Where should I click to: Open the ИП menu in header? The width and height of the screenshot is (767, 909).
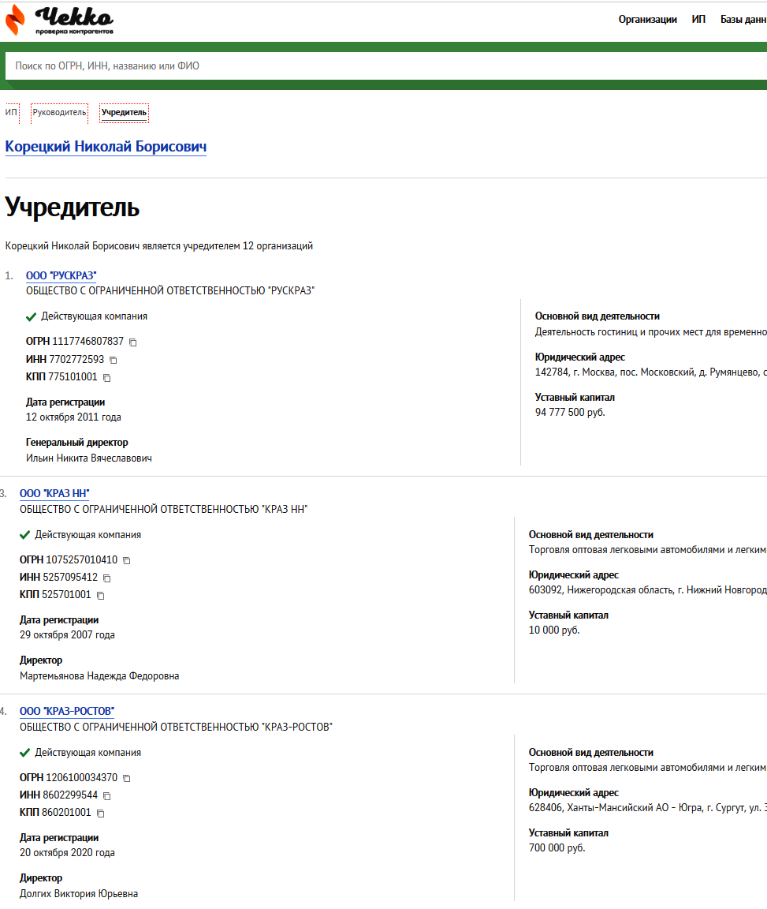pos(698,20)
